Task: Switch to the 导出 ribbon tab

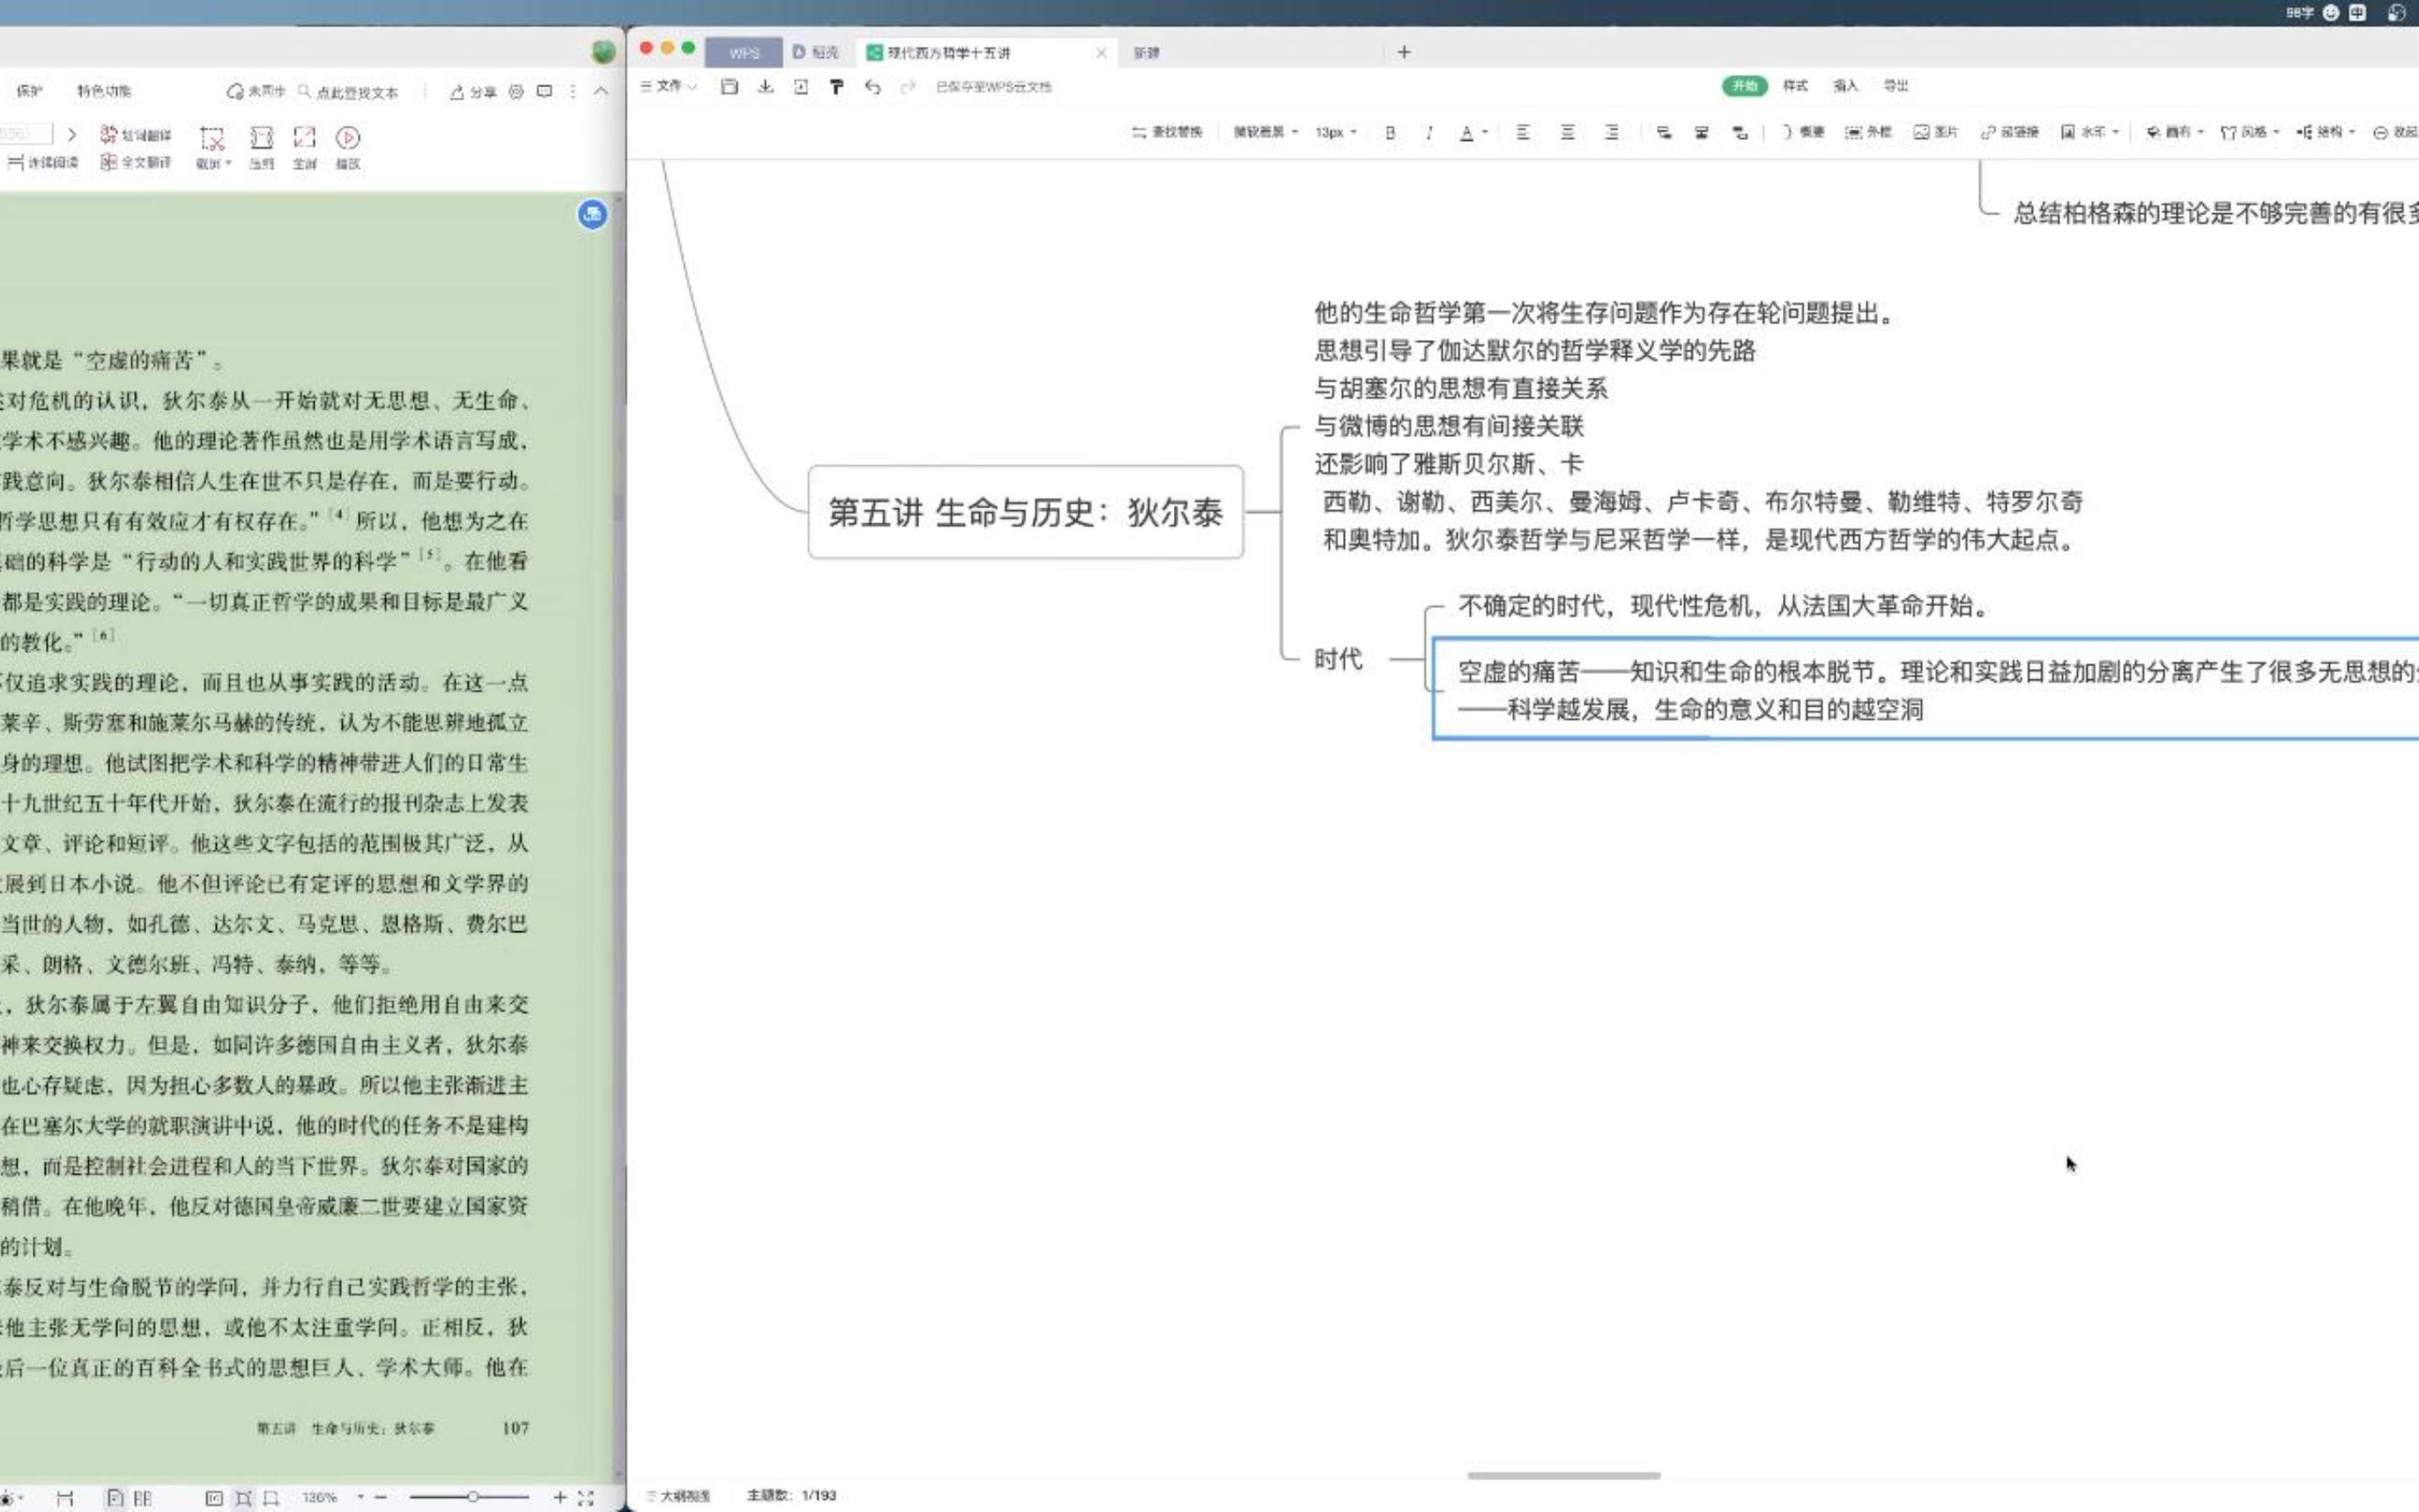Action: point(1895,86)
